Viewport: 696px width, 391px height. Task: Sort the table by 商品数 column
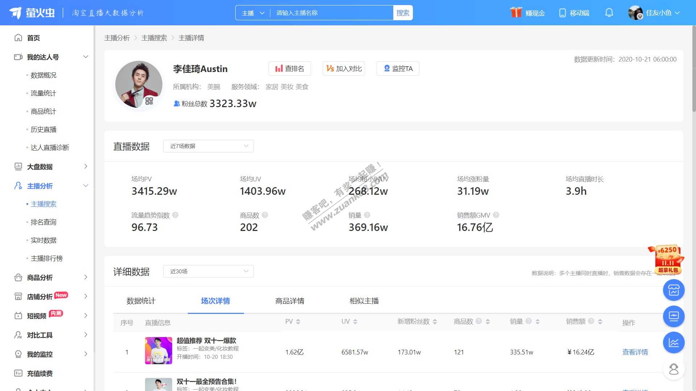pos(488,321)
